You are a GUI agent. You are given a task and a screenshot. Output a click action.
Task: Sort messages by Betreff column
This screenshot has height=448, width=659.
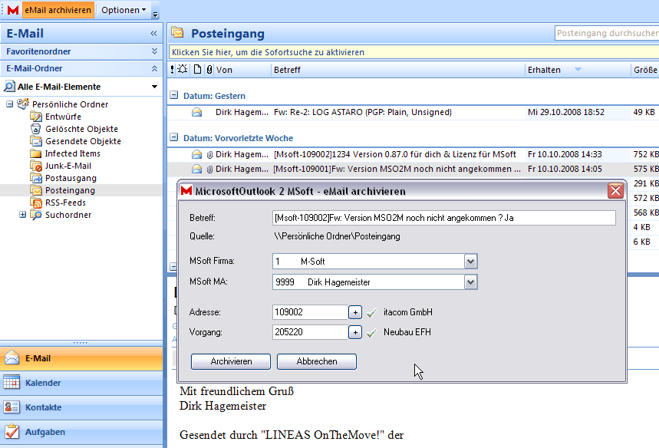click(x=398, y=70)
